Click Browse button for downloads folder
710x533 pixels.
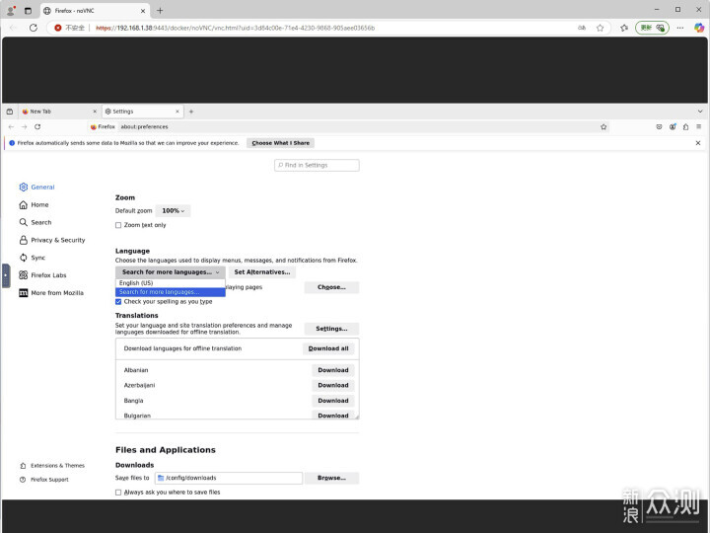tap(331, 478)
